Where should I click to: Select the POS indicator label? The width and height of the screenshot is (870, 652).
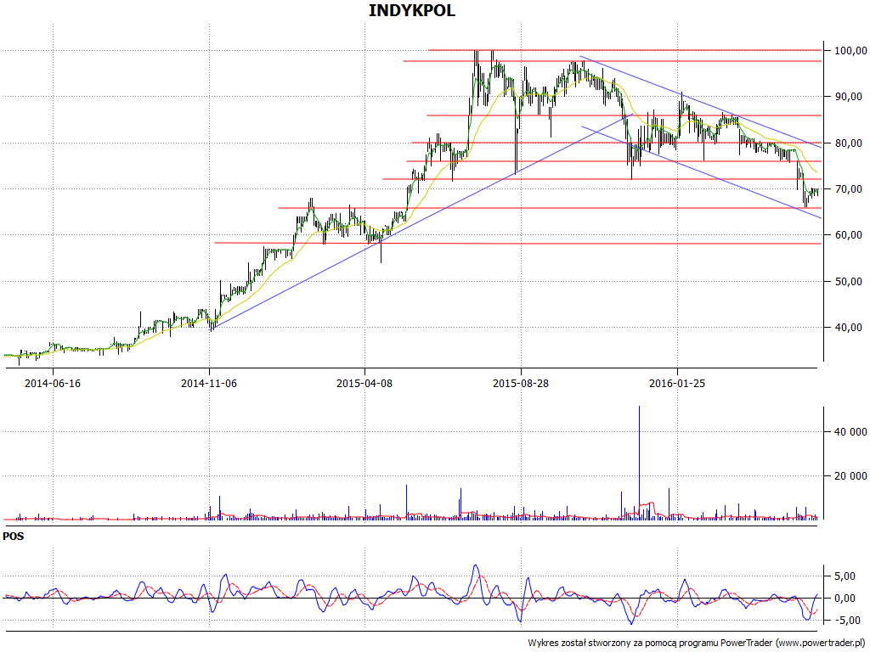coord(14,537)
